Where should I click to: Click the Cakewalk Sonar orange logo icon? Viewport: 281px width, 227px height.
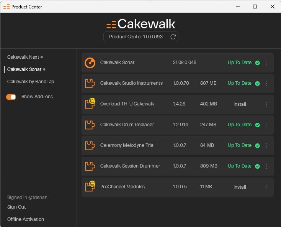tap(90, 63)
